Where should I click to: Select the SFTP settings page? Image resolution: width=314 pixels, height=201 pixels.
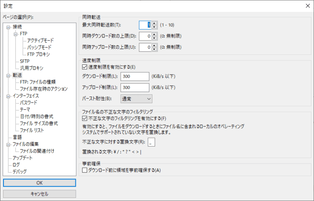click(x=25, y=61)
